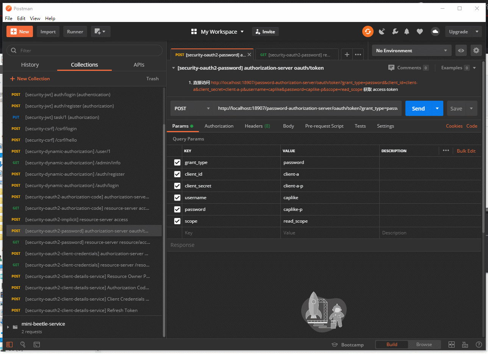Viewport: 488px width, 354px height.
Task: Open the View menu
Action: 35,18
